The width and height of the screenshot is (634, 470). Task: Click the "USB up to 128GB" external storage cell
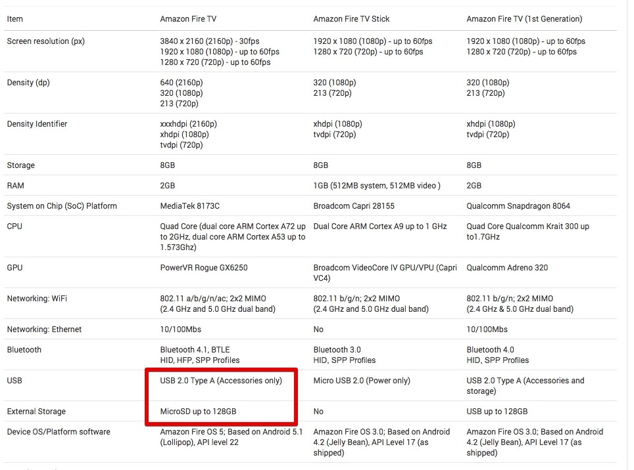[497, 412]
